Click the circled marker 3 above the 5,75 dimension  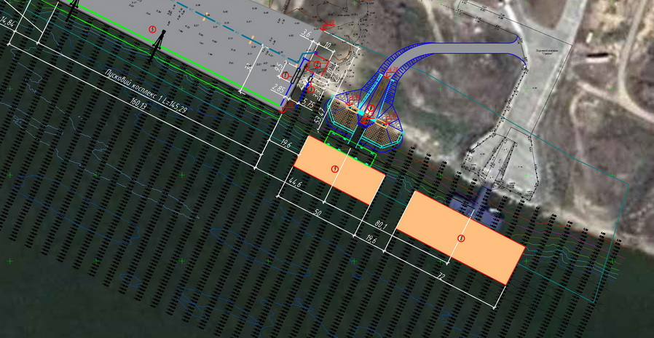(x=310, y=89)
